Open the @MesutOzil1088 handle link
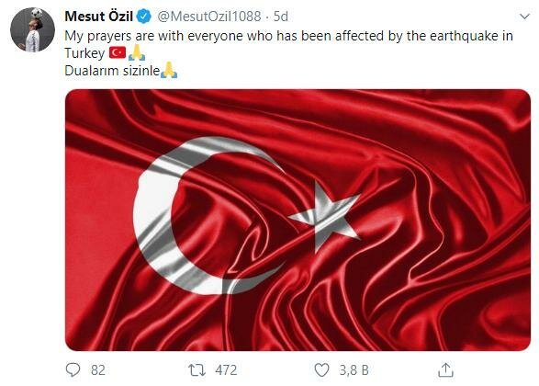Image resolution: width=539 pixels, height=386 pixels. pos(209,17)
